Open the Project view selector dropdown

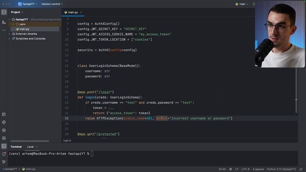[x=17, y=12]
